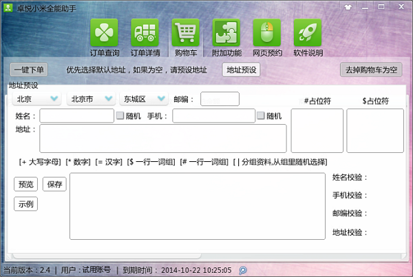The image size is (413, 277).
Task: Focus the 地址 text area
Action: tap(163, 138)
